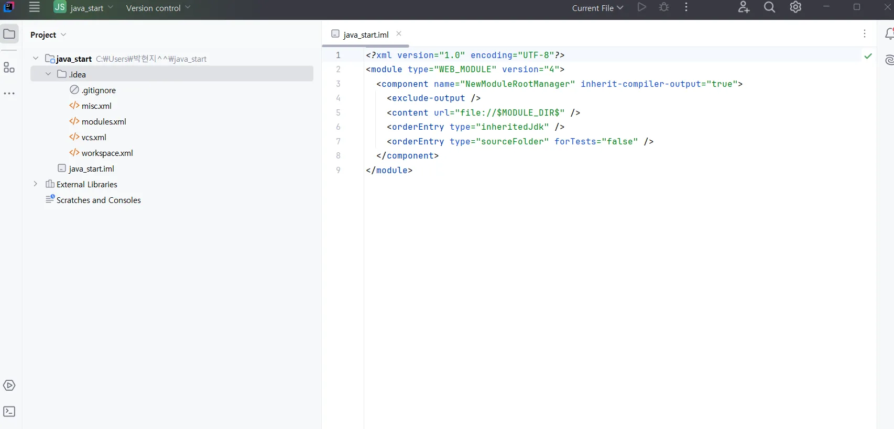894x429 pixels.
Task: Run the current file
Action: 641,7
